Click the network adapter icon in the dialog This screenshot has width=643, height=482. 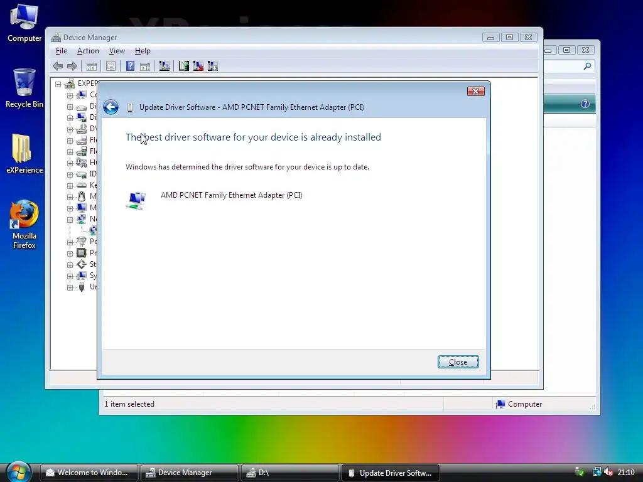coord(136,201)
